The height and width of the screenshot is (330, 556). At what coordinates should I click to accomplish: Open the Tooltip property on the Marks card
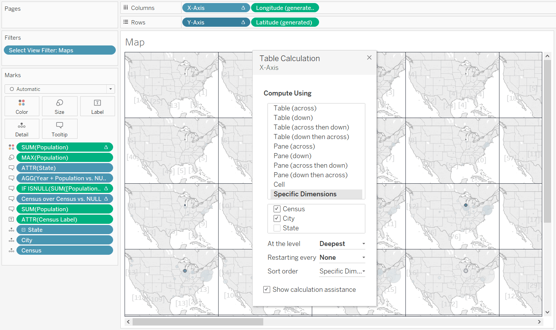pyautogui.click(x=60, y=129)
